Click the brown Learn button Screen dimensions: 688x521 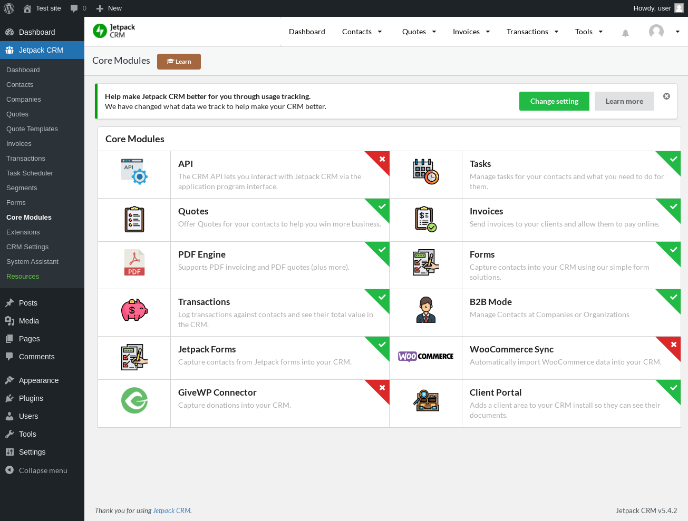click(x=179, y=62)
